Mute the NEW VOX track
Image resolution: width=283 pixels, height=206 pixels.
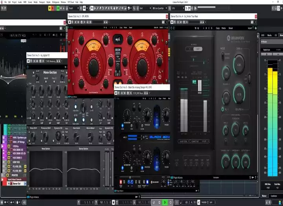point(9,162)
